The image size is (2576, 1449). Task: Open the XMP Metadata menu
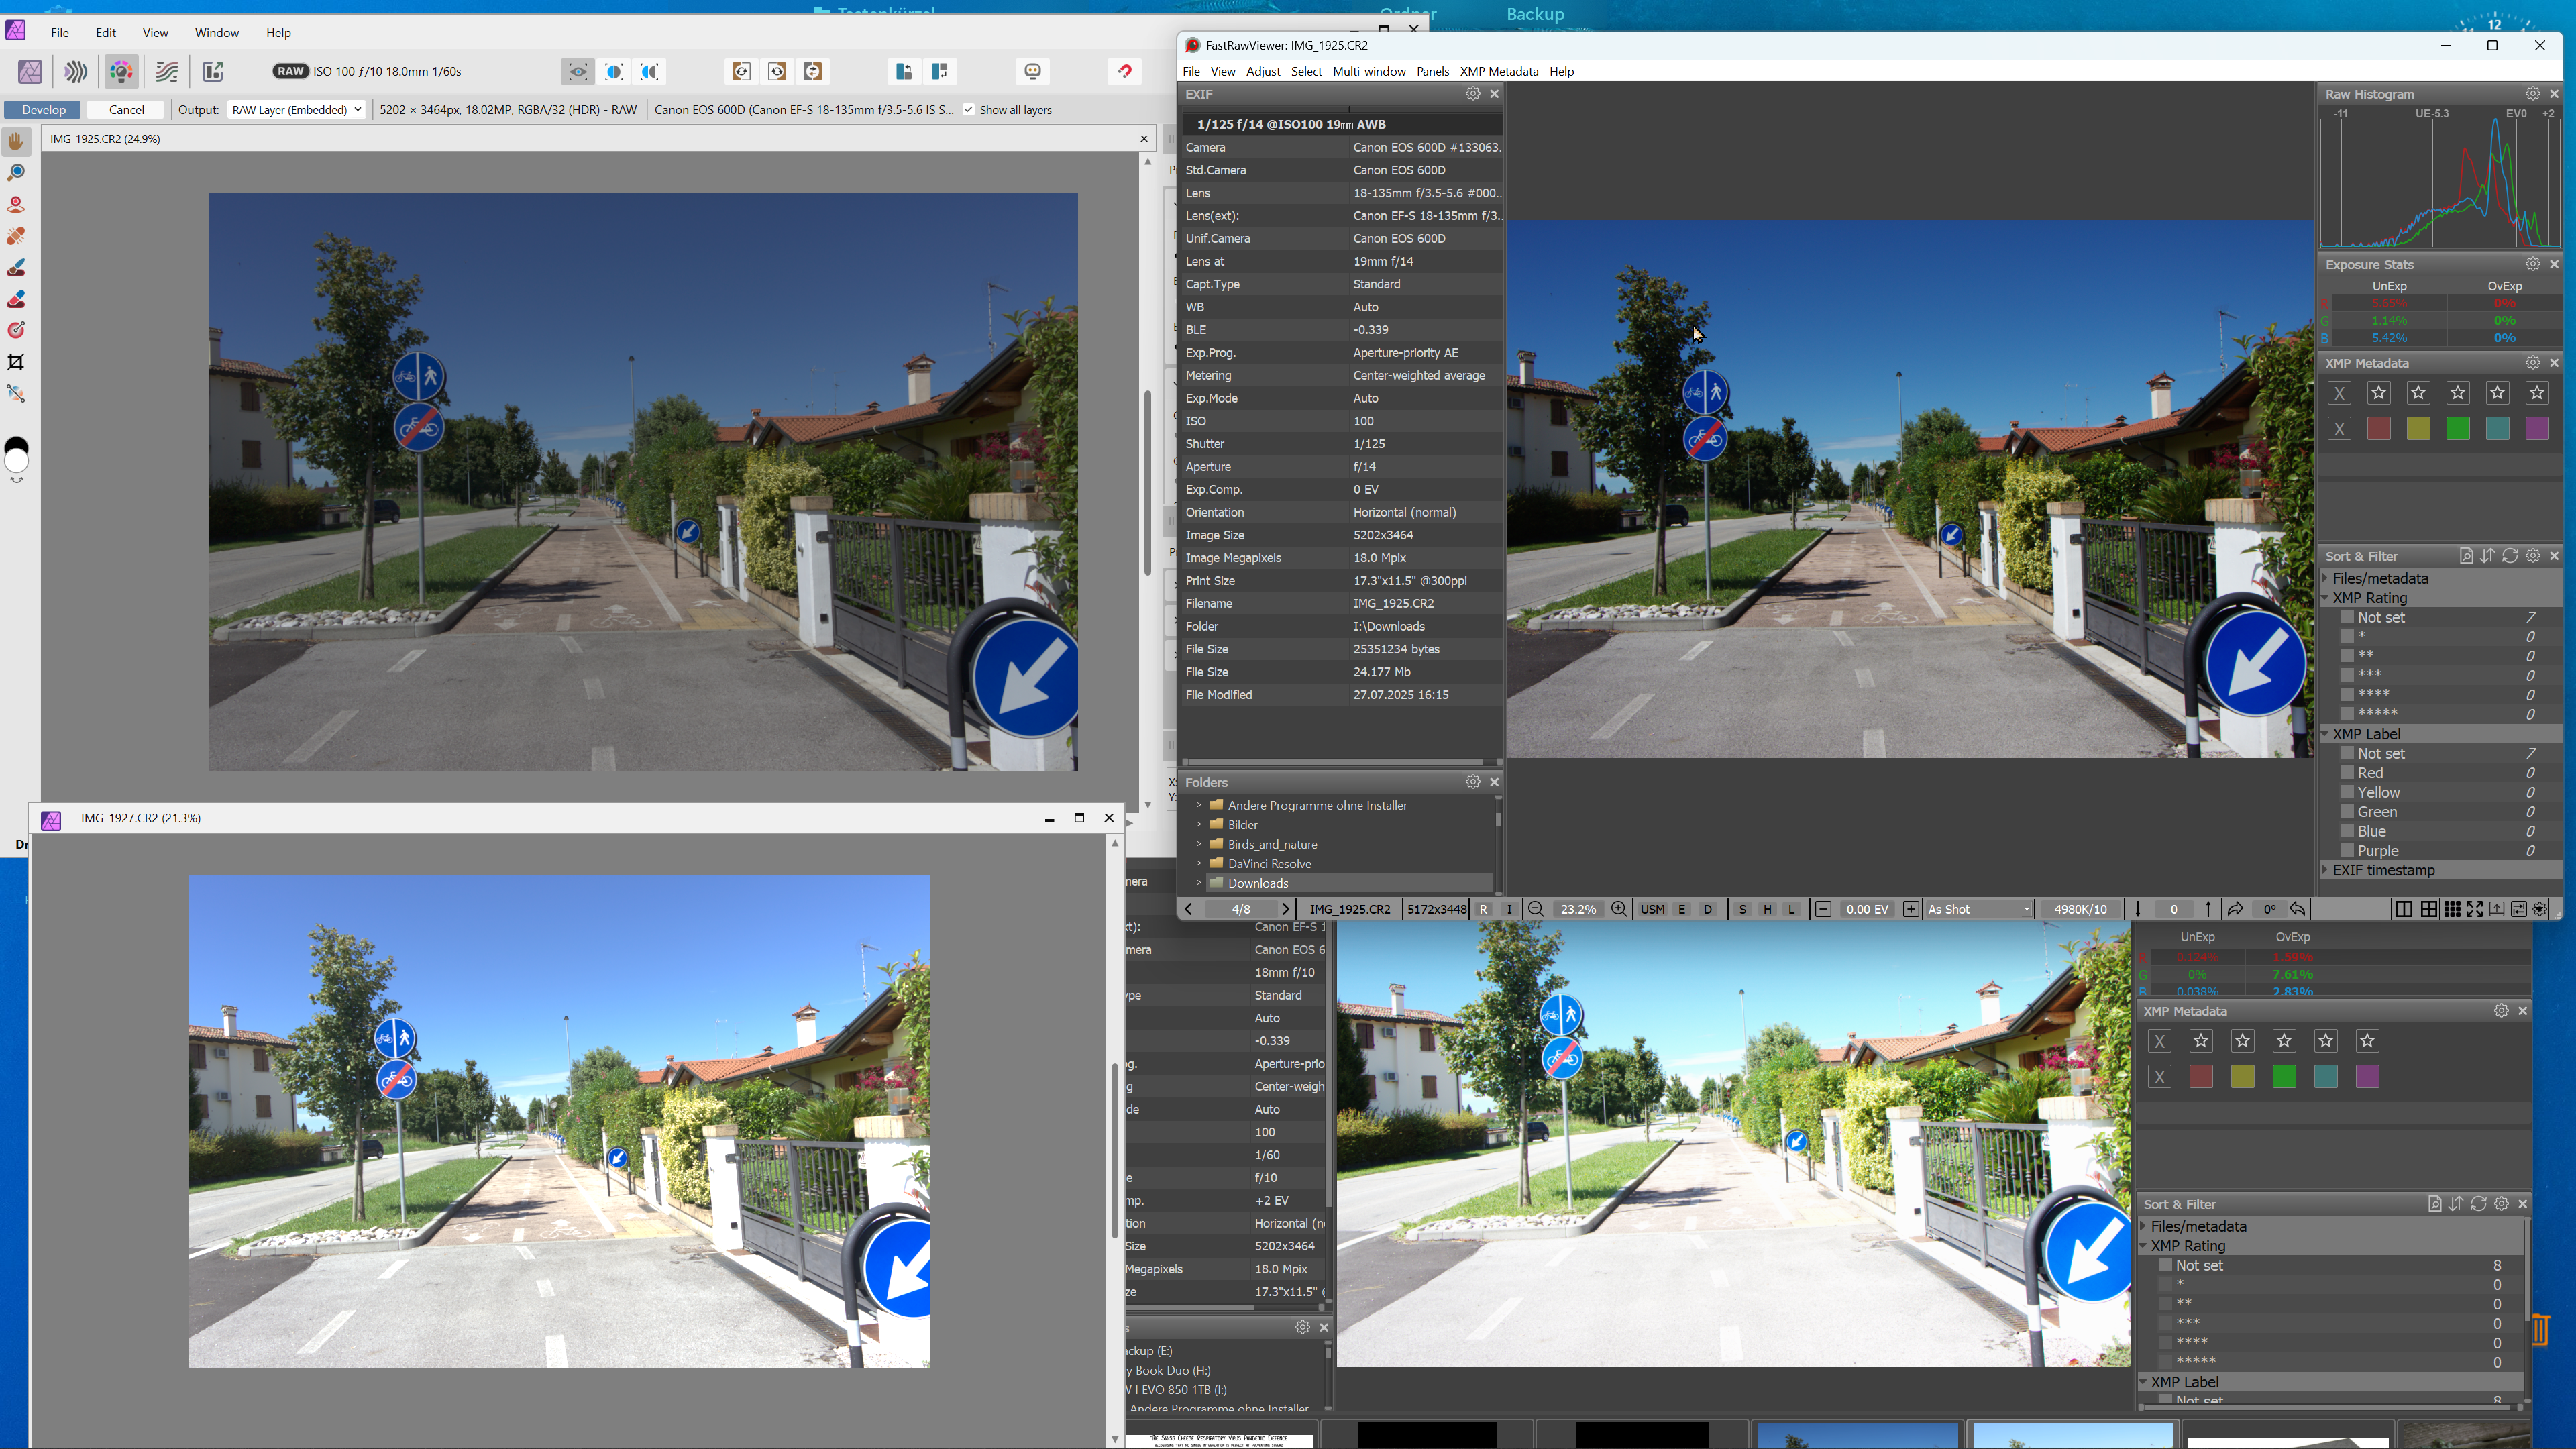tap(1498, 72)
